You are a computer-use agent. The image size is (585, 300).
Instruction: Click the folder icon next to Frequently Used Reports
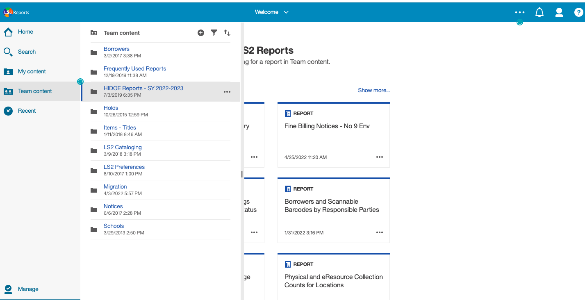coord(94,72)
